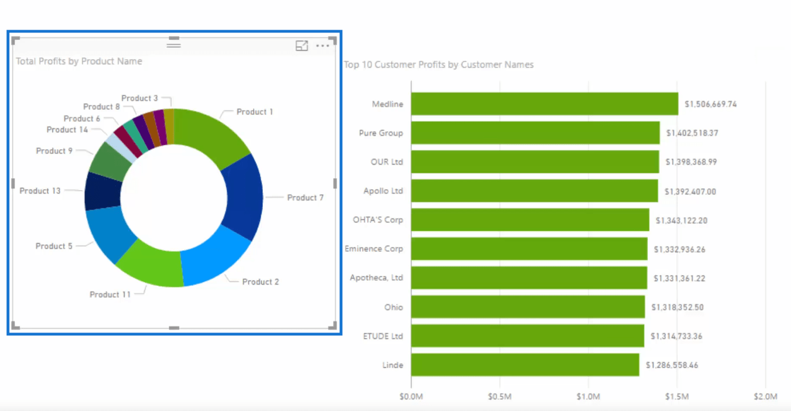
Task: Click the Pure Group profit bar
Action: (x=536, y=133)
